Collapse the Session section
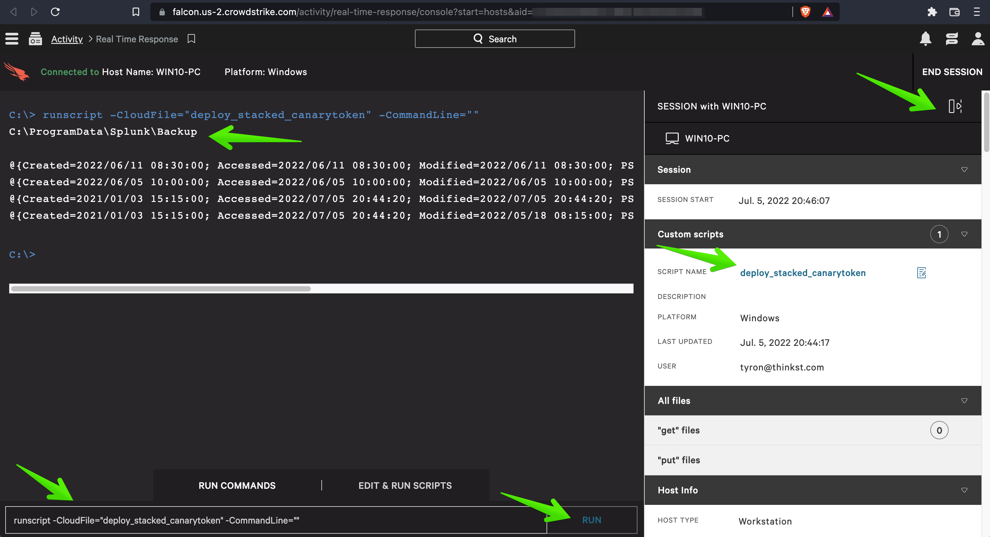The height and width of the screenshot is (537, 990). pos(965,169)
